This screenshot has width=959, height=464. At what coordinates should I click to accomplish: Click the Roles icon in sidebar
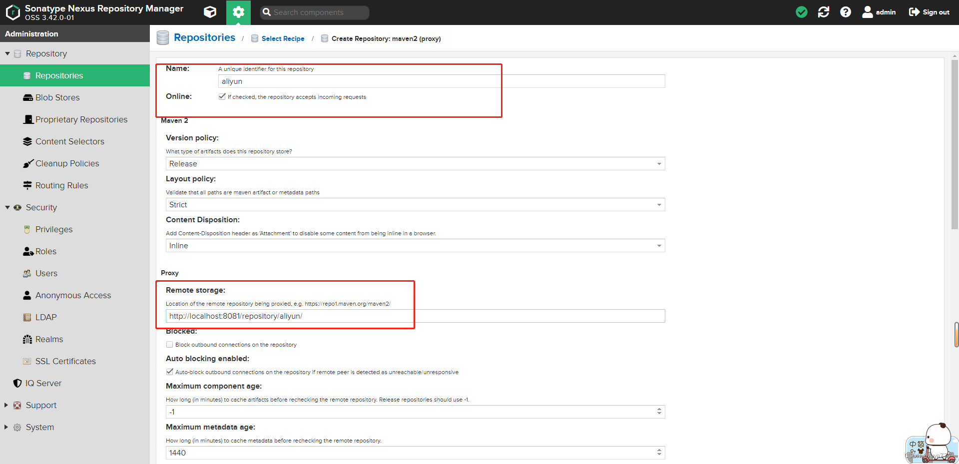28,251
